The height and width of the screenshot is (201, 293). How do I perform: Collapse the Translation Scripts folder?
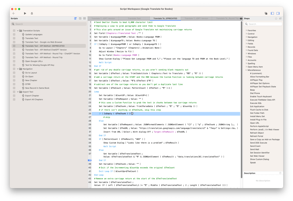point(17,31)
